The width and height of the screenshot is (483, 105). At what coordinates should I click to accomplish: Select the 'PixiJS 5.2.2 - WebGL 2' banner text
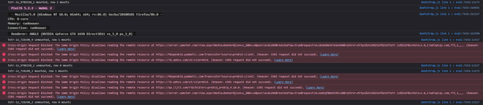(x=31, y=8)
